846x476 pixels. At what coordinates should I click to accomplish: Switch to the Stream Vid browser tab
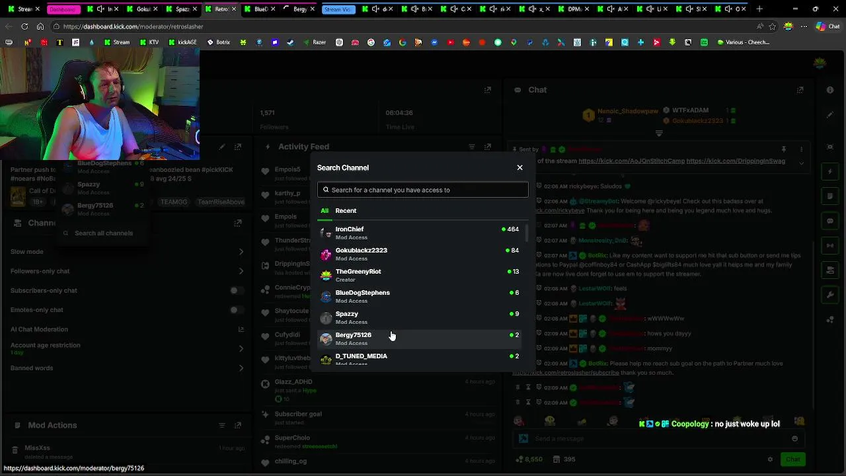click(338, 9)
